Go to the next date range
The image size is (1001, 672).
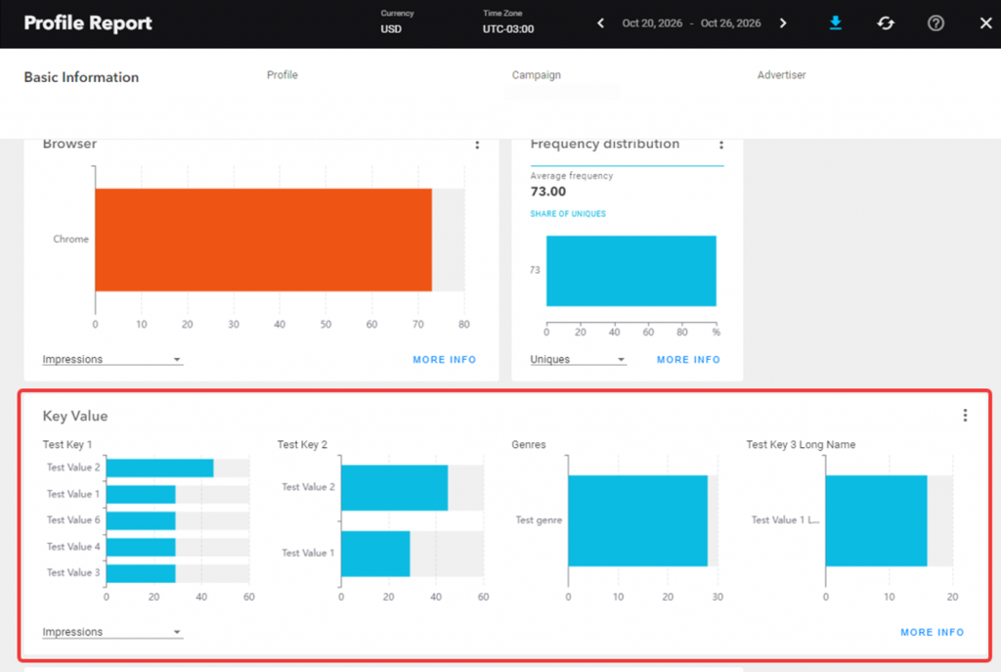click(783, 23)
